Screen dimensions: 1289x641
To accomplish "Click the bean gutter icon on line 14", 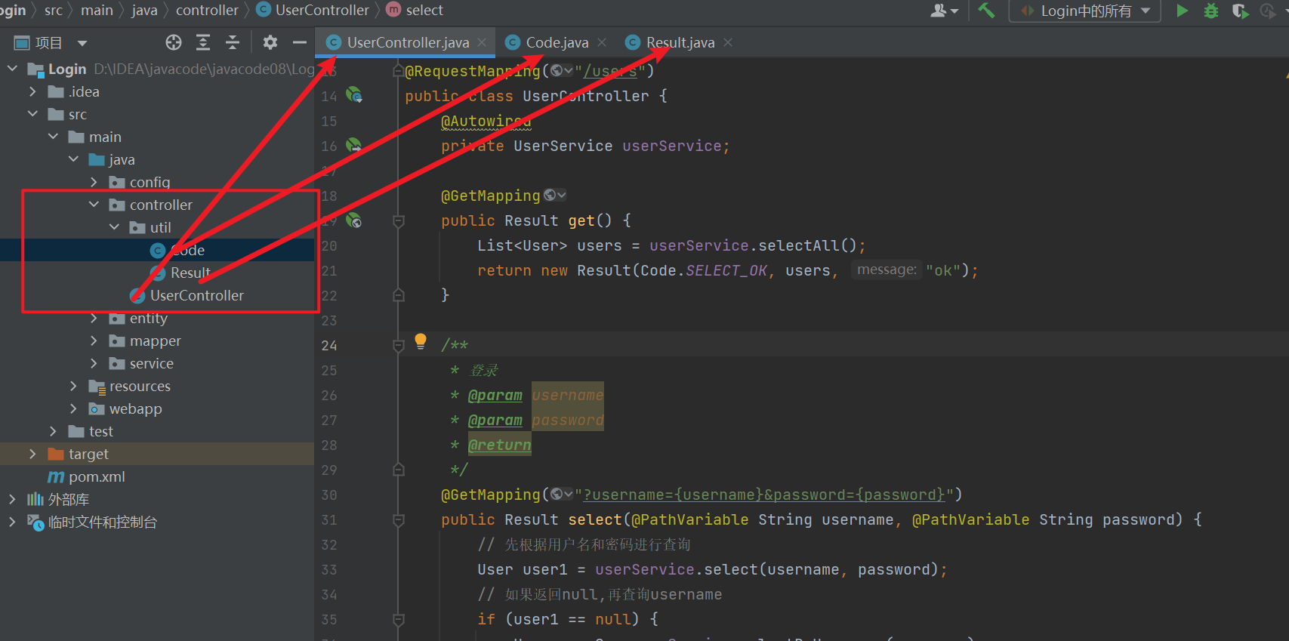I will tap(354, 95).
